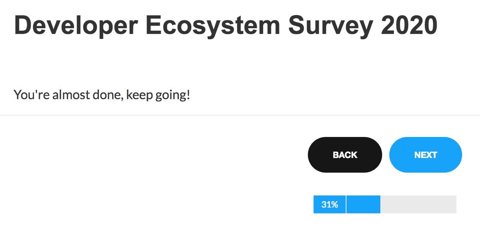Click the word Survey in the heading
The image size is (480, 234).
[x=330, y=27]
